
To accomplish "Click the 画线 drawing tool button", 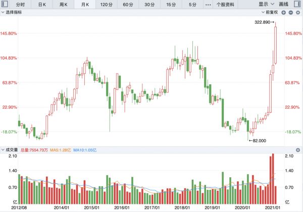I will coord(283,5).
